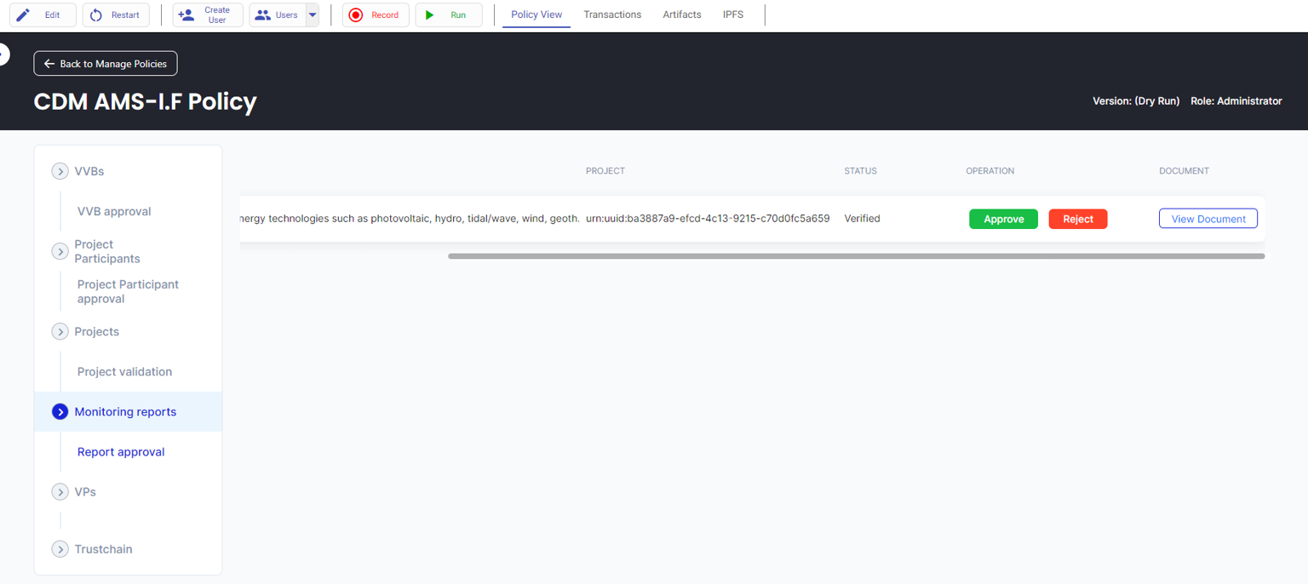Image resolution: width=1308 pixels, height=584 pixels.
Task: Click the Create User add-person icon
Action: 186,15
